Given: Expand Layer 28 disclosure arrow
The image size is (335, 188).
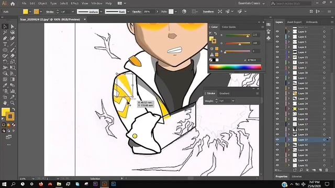Looking at the screenshot, I should click(289, 93).
